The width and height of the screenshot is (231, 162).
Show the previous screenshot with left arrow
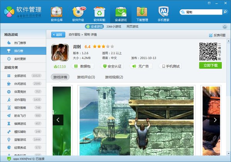tap(58, 120)
